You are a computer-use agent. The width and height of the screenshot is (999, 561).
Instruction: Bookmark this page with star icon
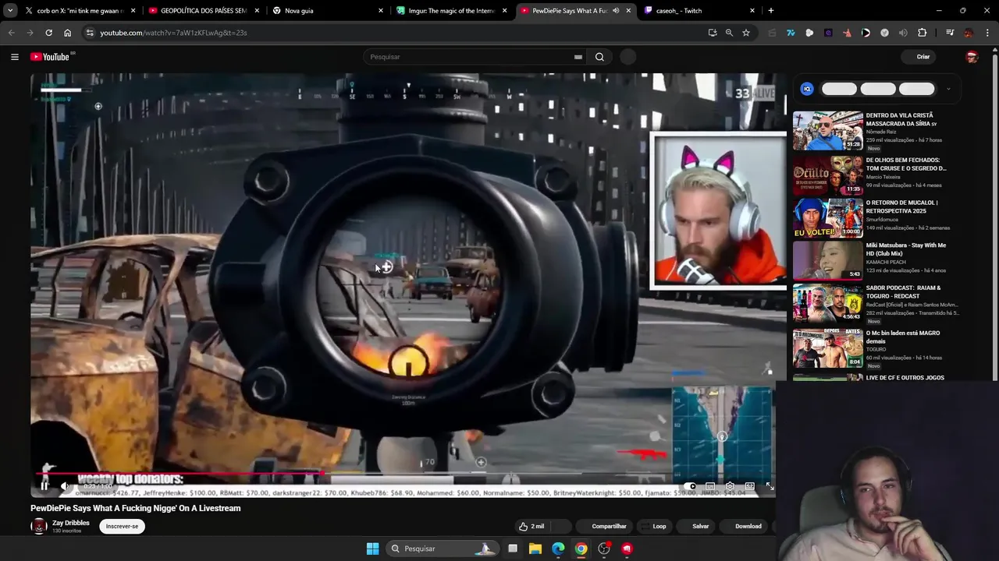[746, 33]
